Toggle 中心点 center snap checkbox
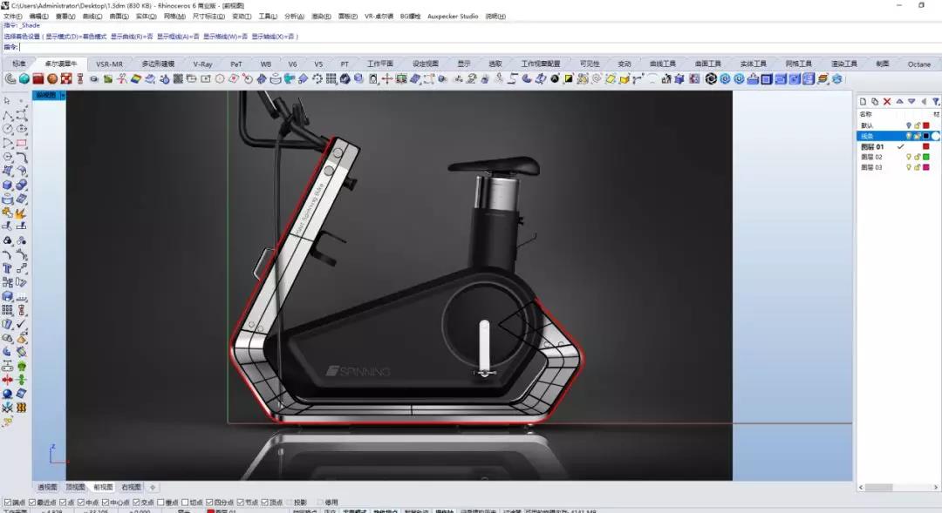The width and height of the screenshot is (942, 513). 106,503
